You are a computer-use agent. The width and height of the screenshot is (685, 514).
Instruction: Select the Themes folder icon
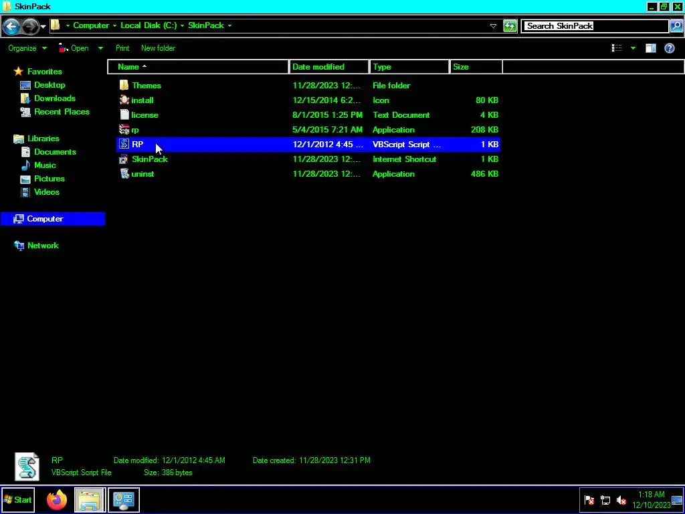coord(124,85)
